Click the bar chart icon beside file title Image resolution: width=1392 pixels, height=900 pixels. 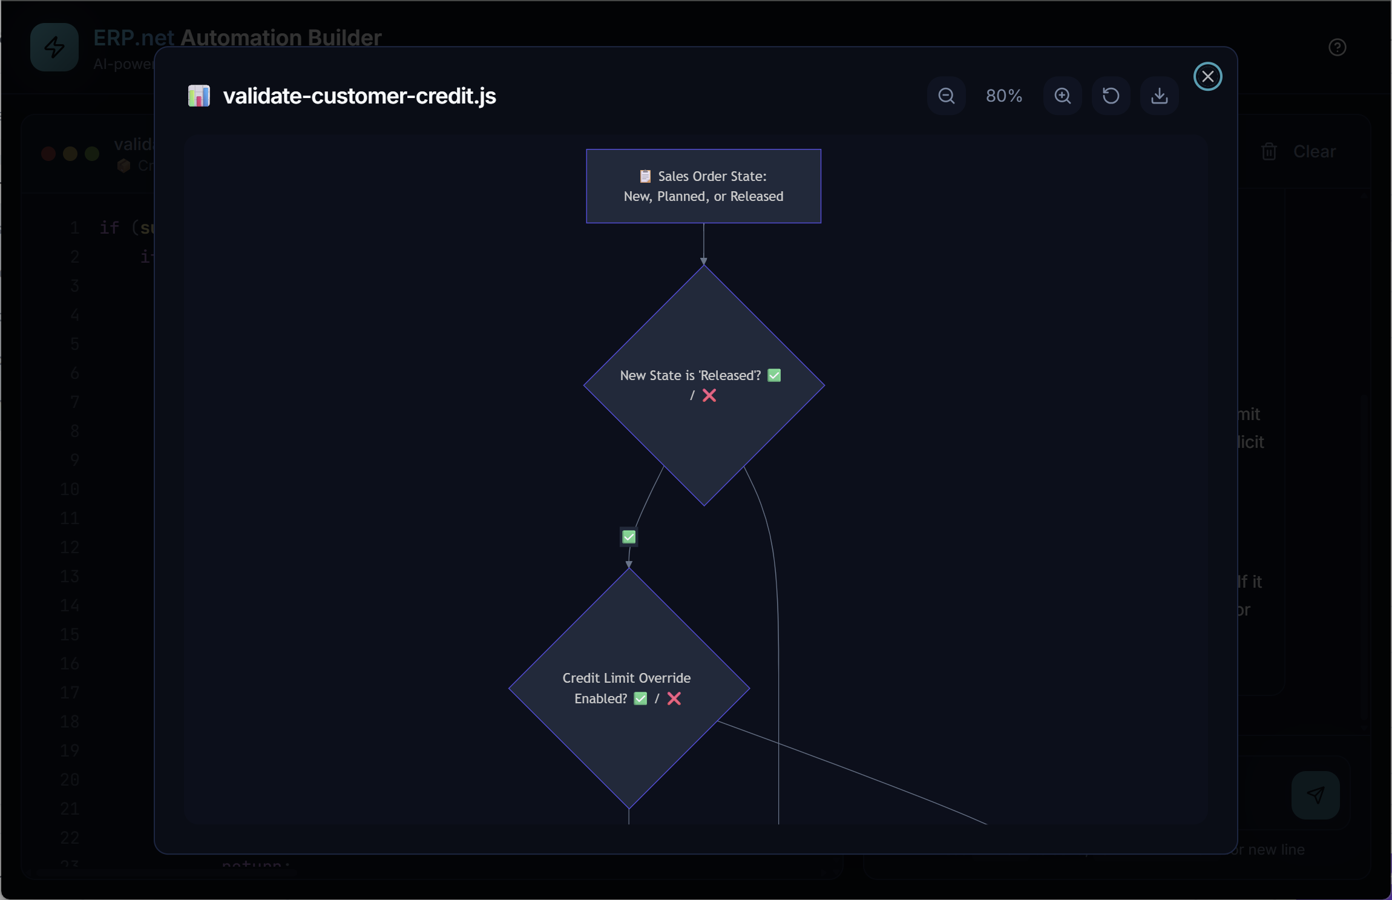(199, 96)
